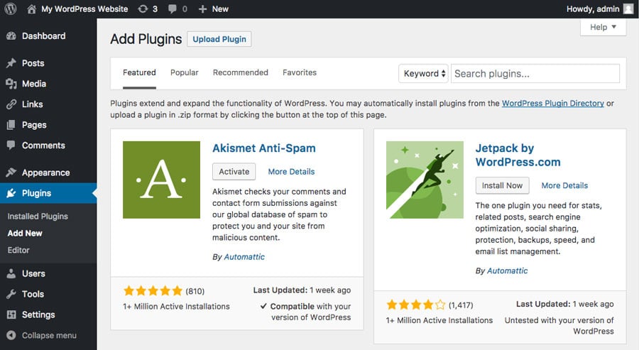Screen dimensions: 639x350
Task: Click Install Now for Jetpack
Action: (x=502, y=185)
